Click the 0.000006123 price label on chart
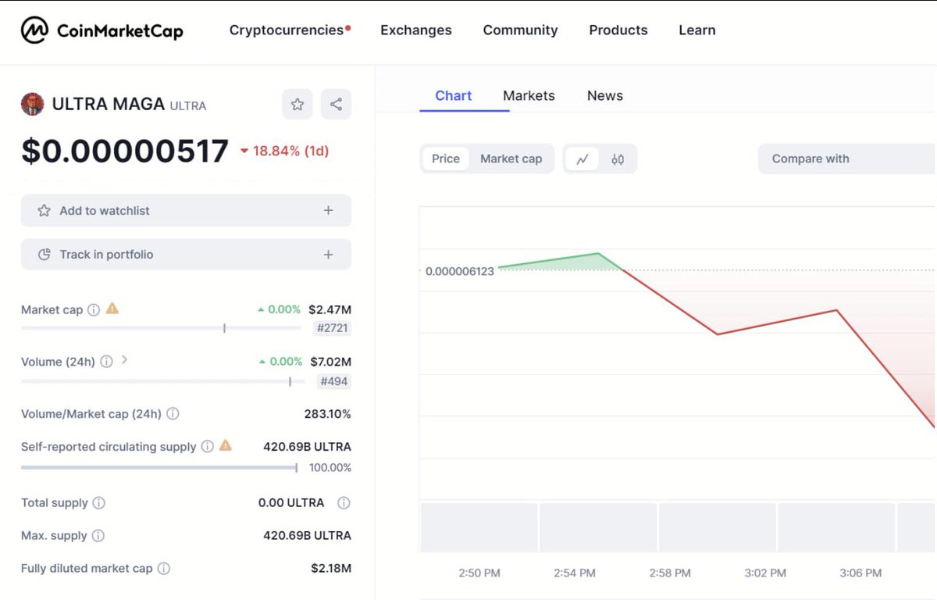The width and height of the screenshot is (937, 600). pyautogui.click(x=460, y=271)
